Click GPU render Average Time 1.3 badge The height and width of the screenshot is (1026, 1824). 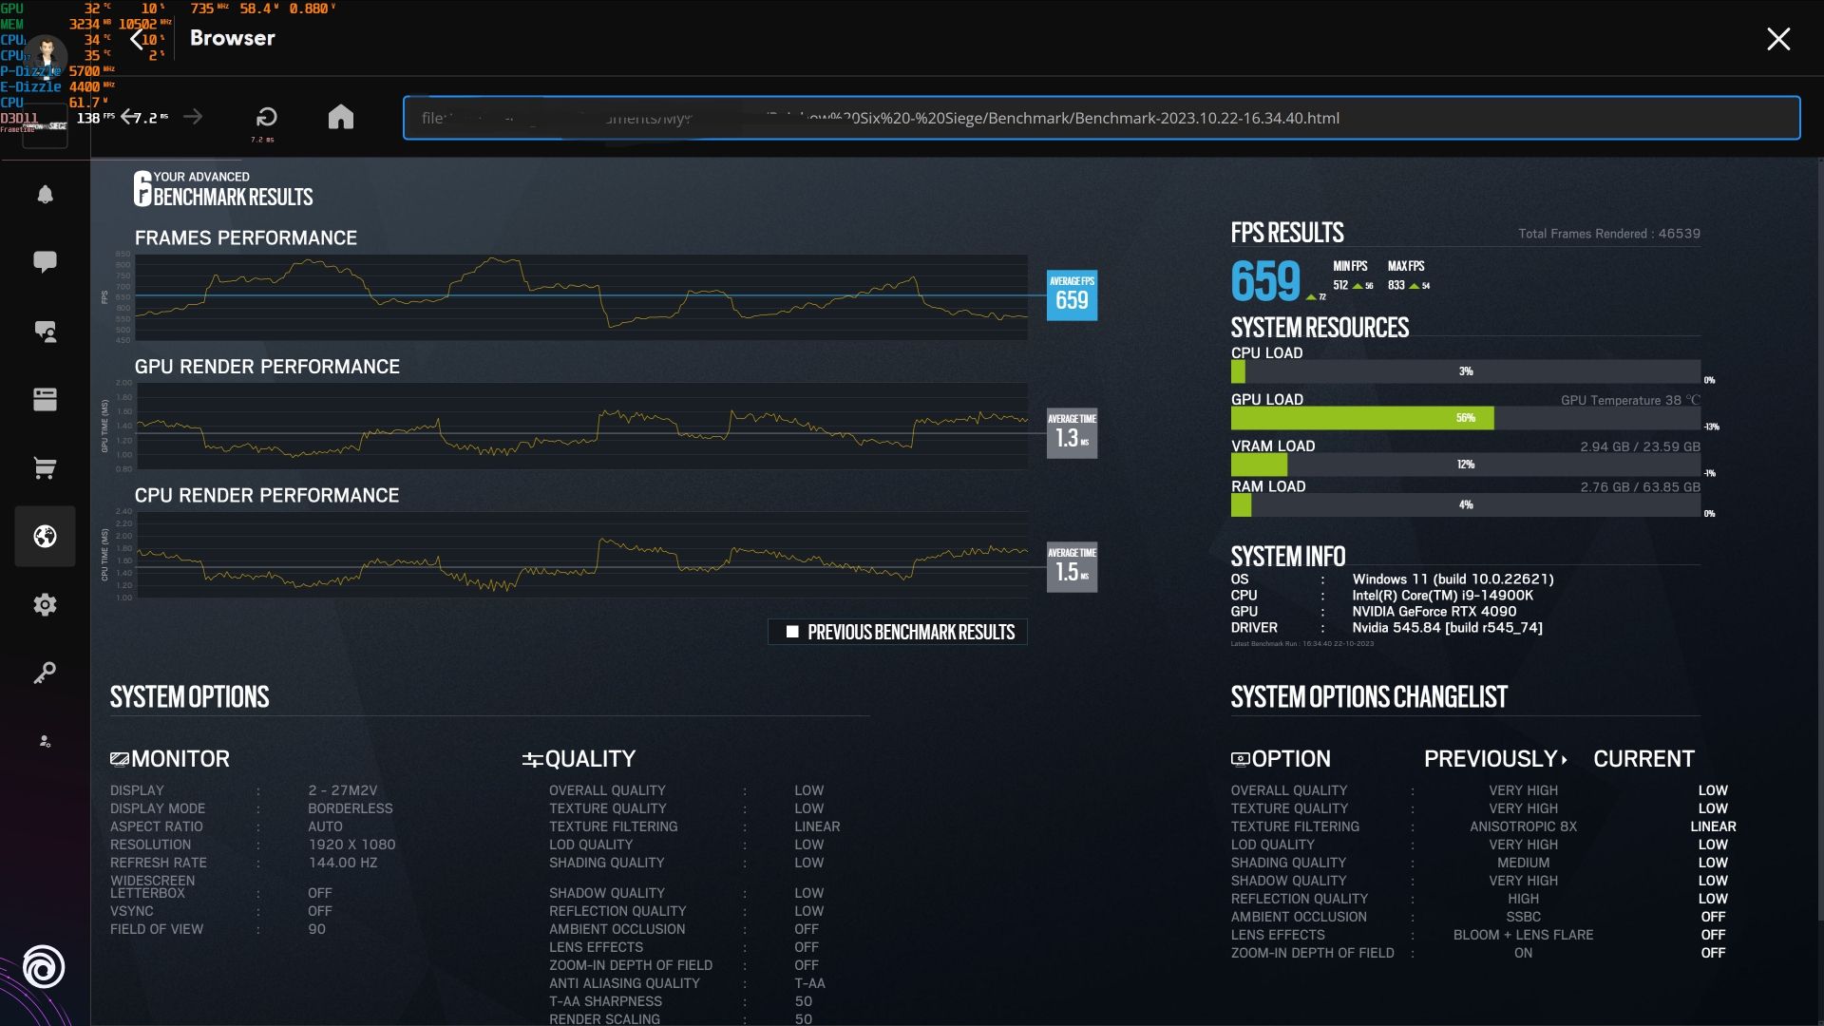pyautogui.click(x=1072, y=432)
